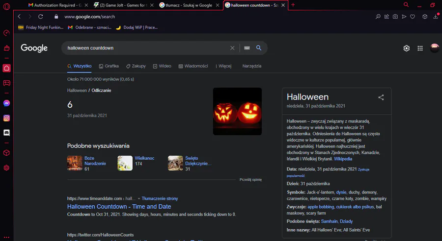Click the address bar lock icon
Screen dimensions: 442x241
(56, 17)
